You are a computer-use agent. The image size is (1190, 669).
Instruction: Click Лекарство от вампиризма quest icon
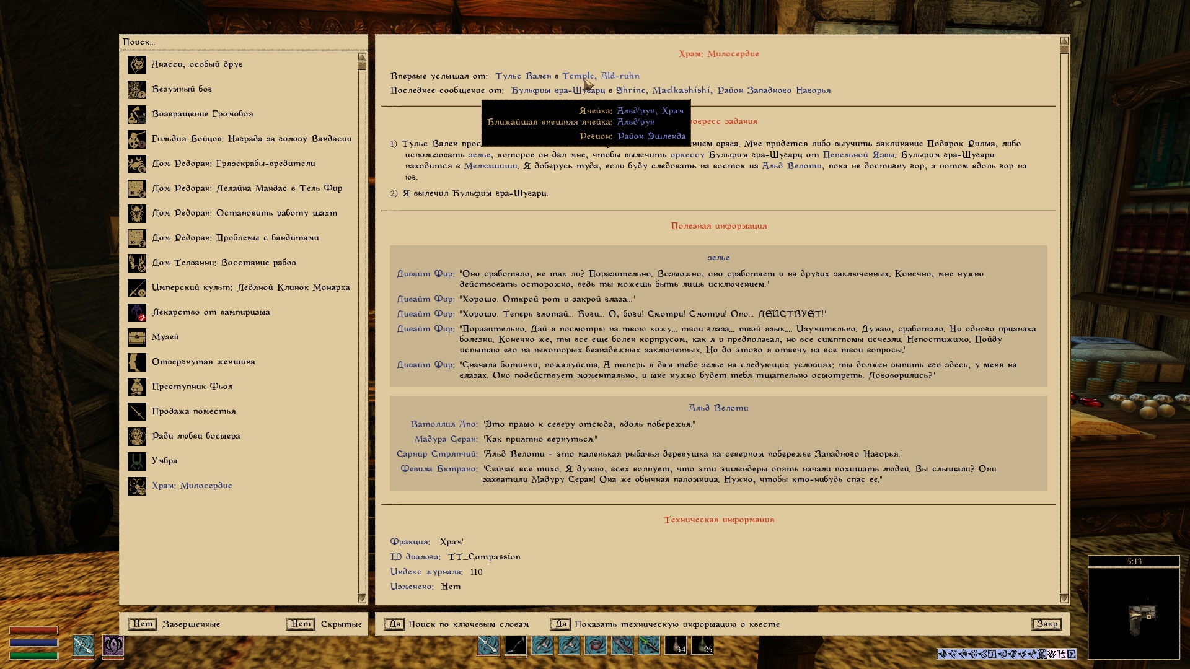point(137,312)
